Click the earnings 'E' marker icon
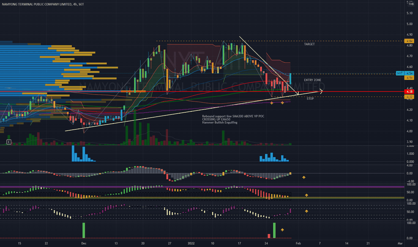Viewport: 418px width, 247px height. coord(9,142)
